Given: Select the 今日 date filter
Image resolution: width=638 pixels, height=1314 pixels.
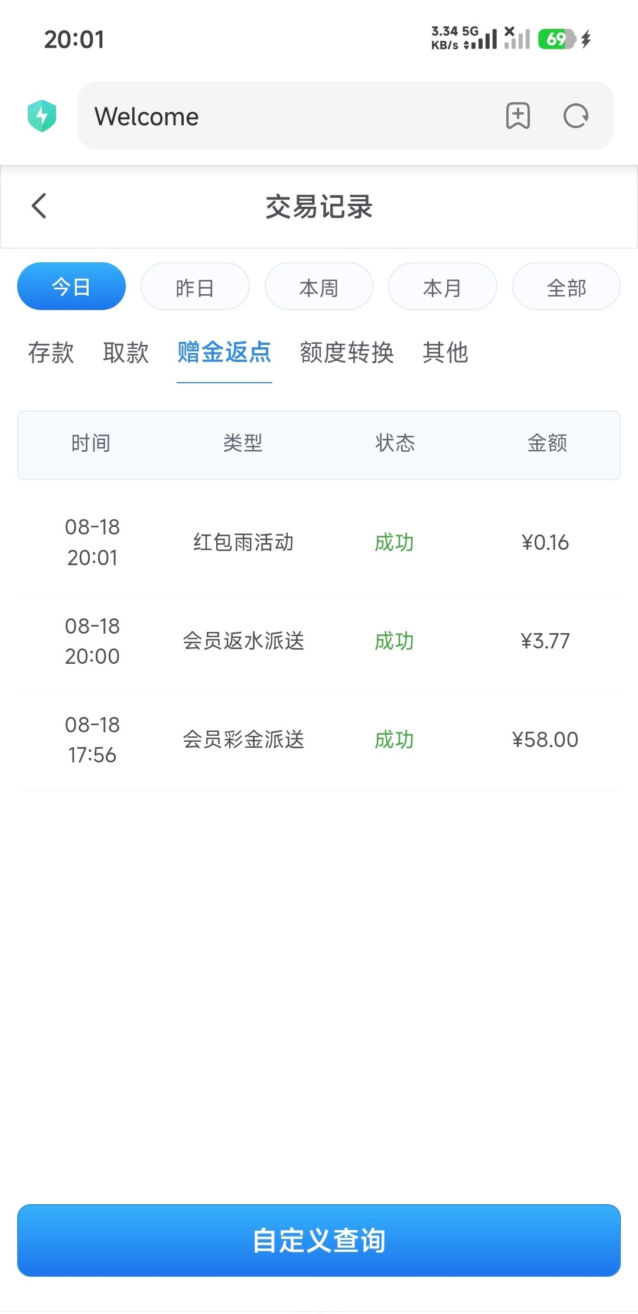Looking at the screenshot, I should pyautogui.click(x=71, y=286).
